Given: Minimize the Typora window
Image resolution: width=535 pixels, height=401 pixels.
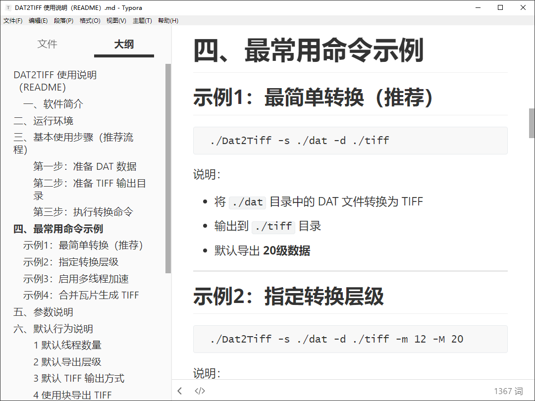Looking at the screenshot, I should tap(478, 7).
